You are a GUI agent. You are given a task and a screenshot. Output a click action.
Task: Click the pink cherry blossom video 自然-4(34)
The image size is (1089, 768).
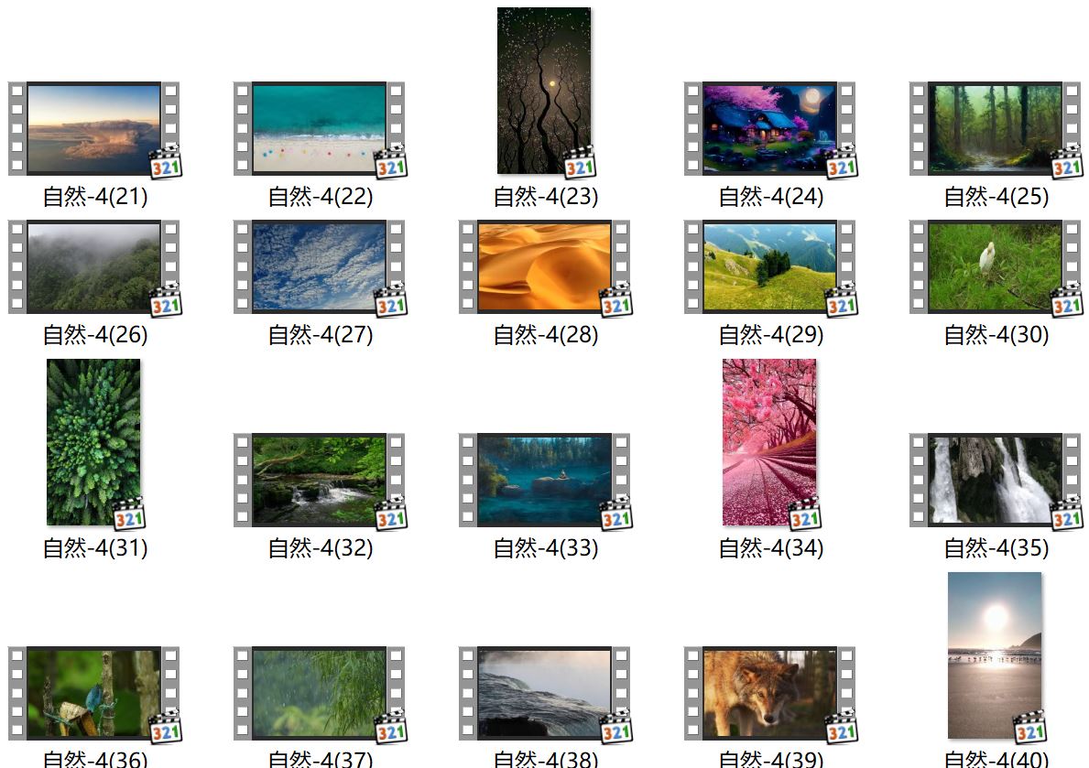769,442
